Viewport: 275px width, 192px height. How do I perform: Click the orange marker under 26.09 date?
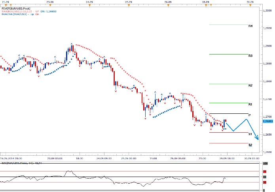coord(167,4)
